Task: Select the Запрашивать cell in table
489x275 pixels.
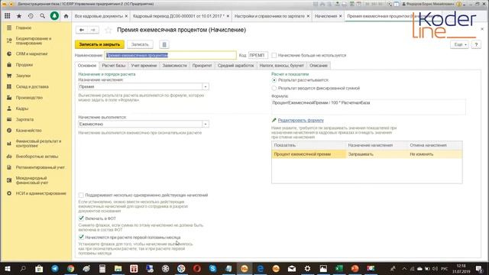Action: click(x=377, y=154)
